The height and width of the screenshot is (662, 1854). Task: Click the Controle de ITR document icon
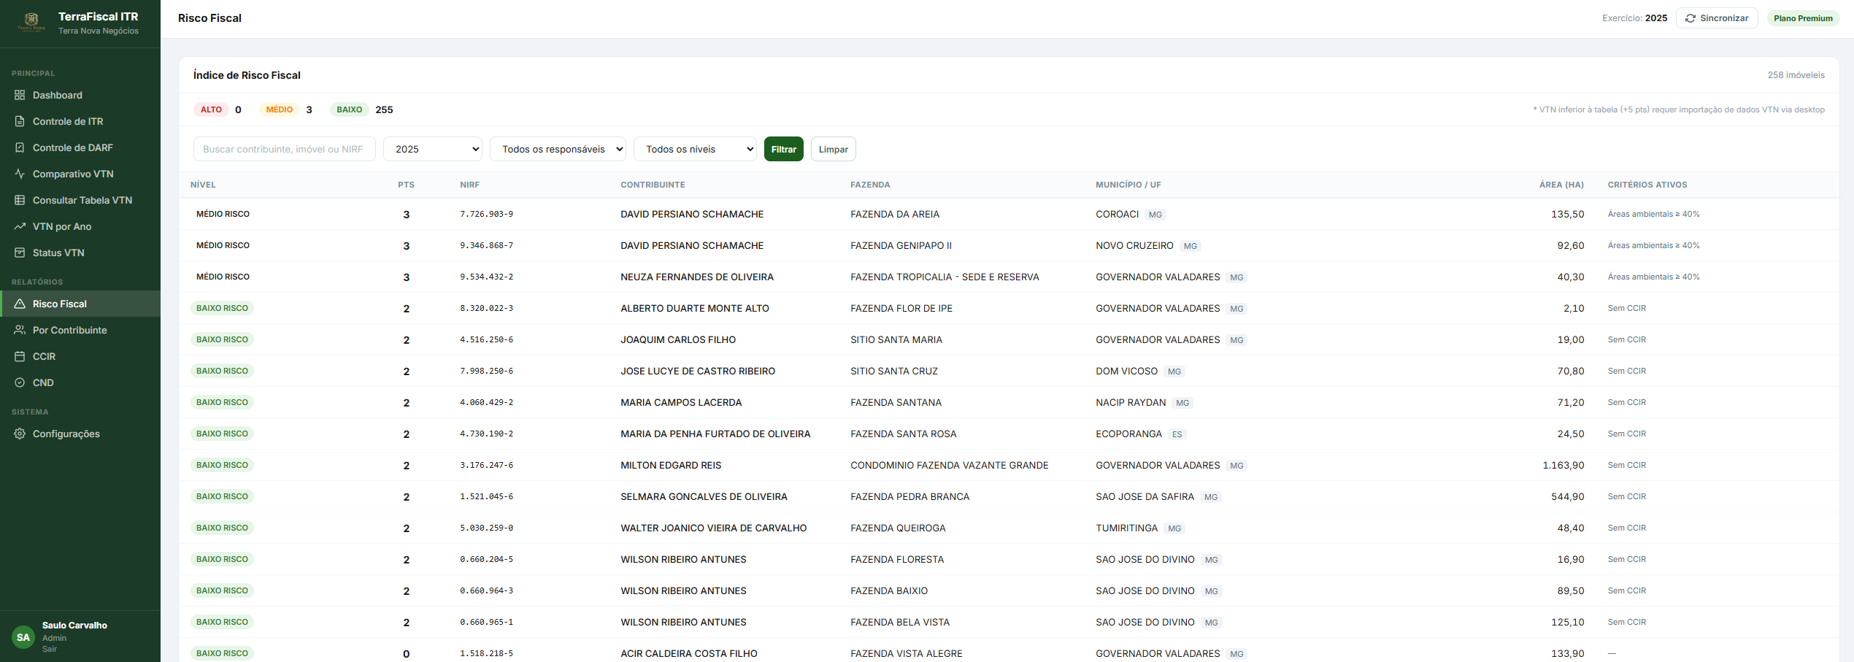point(20,121)
